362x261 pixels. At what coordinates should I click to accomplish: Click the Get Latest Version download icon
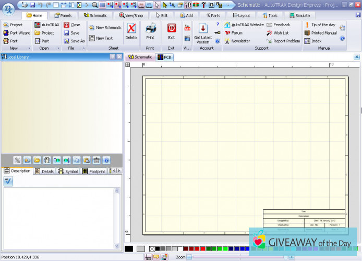pyautogui.click(x=203, y=28)
